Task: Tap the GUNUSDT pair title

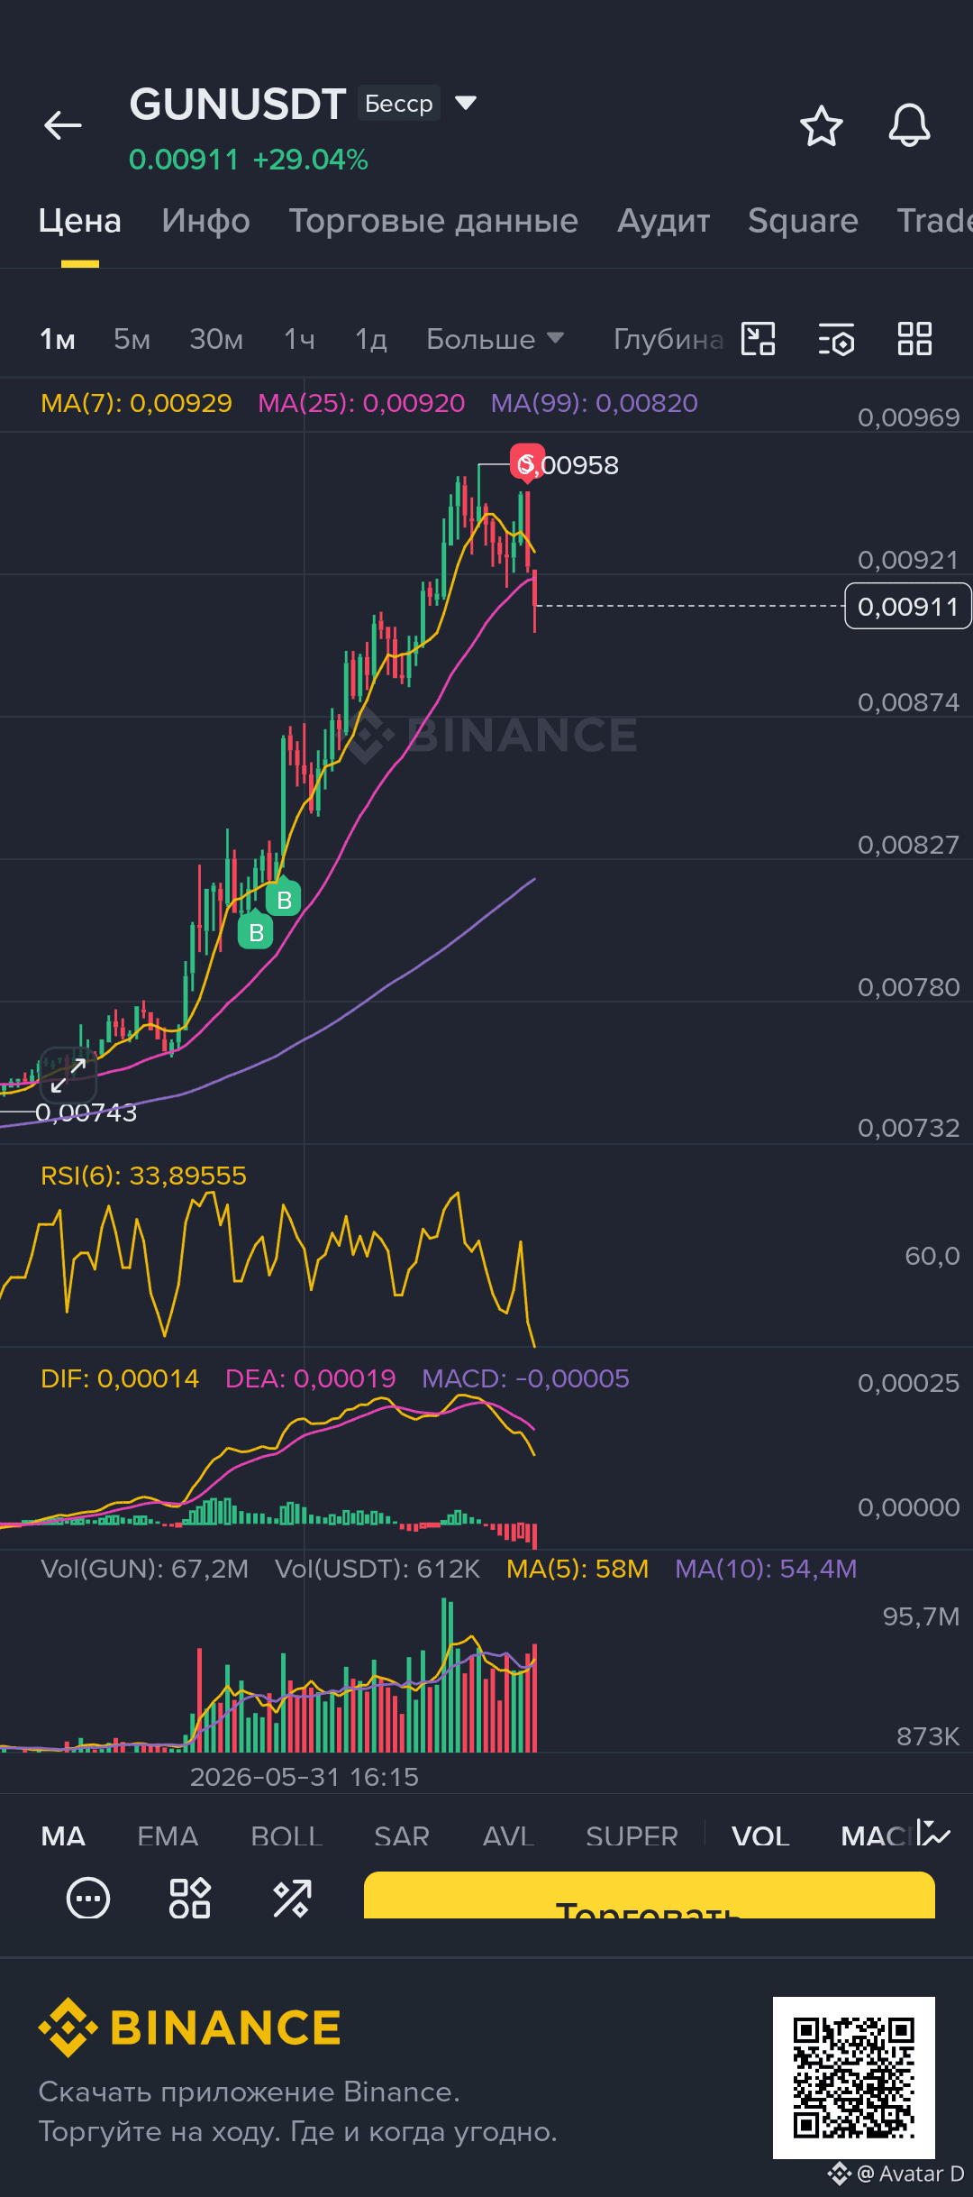Action: [x=238, y=104]
